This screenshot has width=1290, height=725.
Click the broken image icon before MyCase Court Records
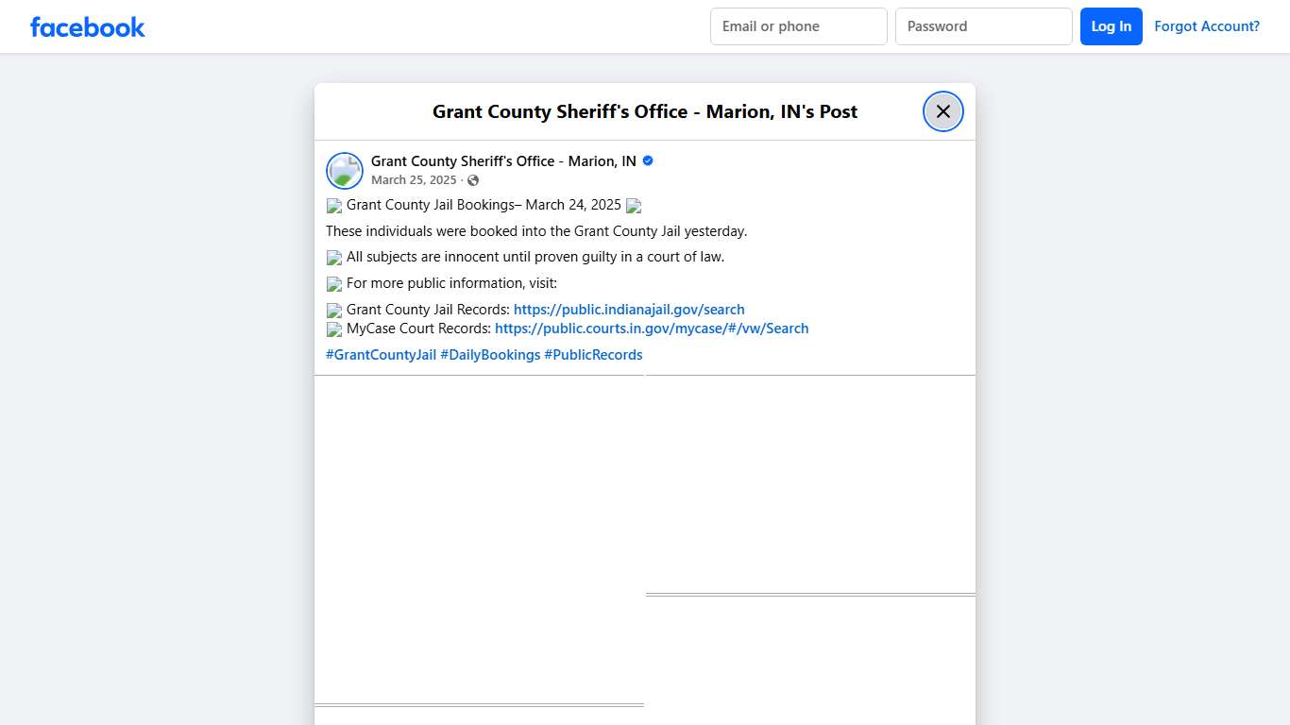click(x=334, y=329)
